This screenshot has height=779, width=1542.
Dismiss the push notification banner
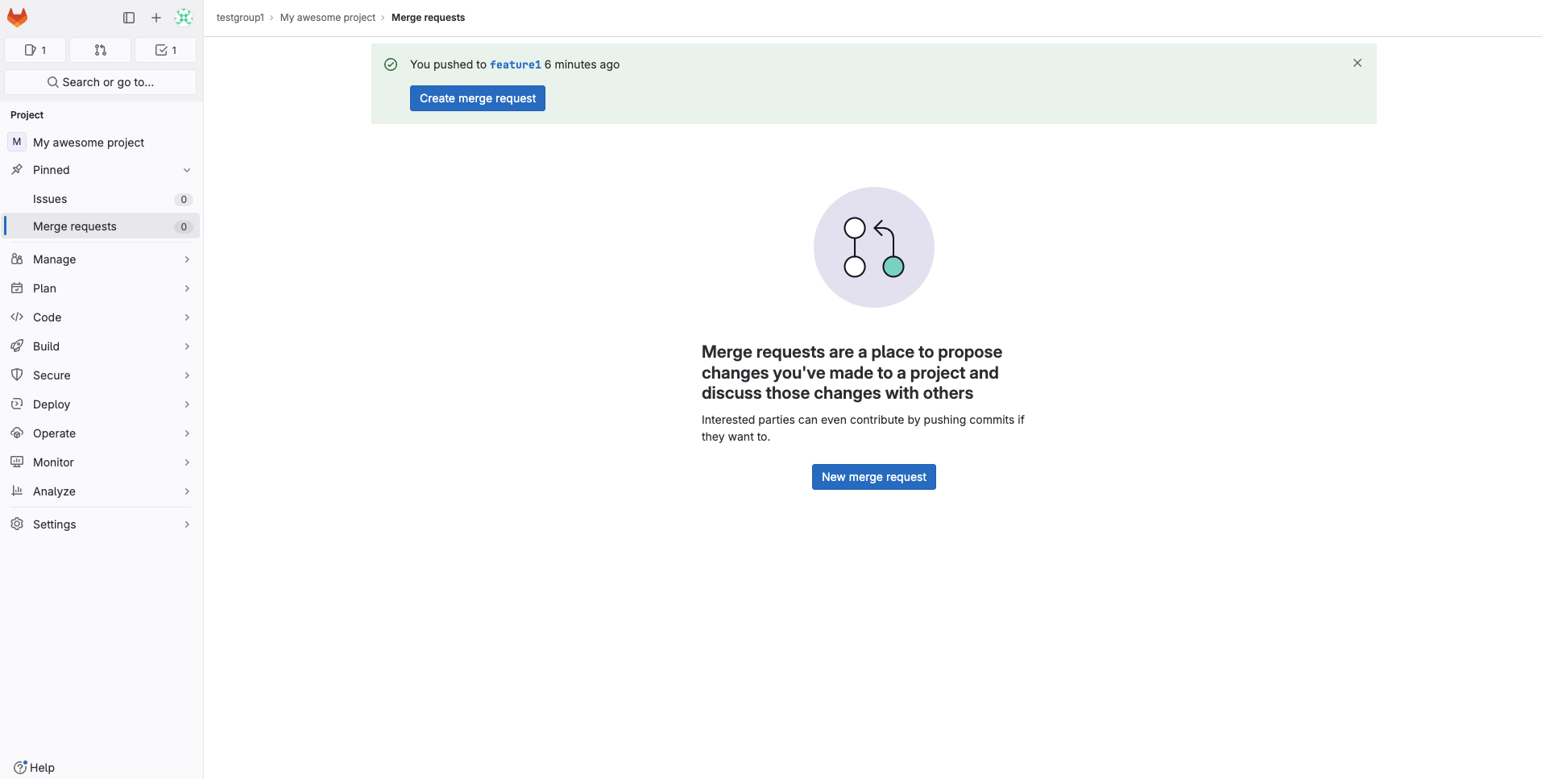pos(1358,63)
